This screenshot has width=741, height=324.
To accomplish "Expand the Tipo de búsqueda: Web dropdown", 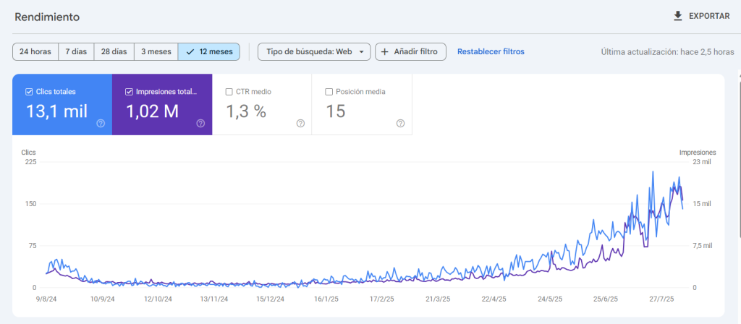I will (314, 51).
